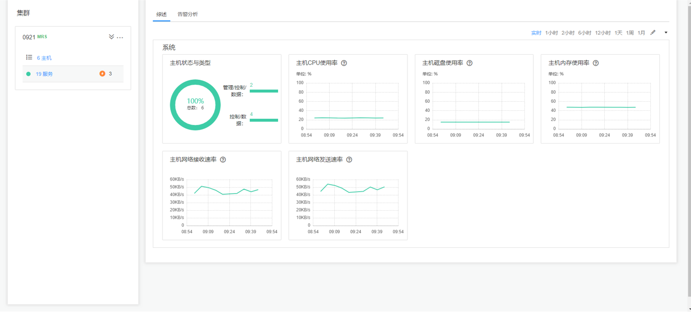691x312 pixels.
Task: Click the green legend bar for 管理/控制/数据
Action: point(265,91)
